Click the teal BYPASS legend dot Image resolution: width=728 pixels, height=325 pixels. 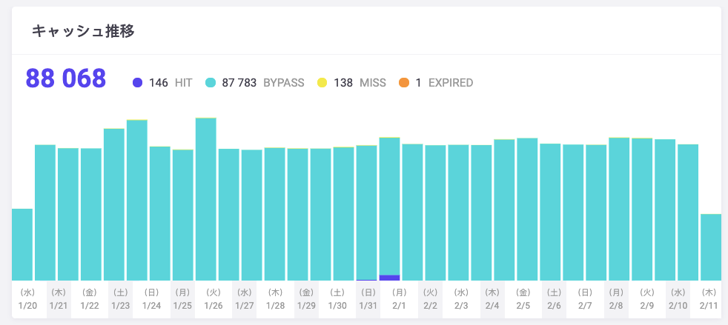point(211,83)
